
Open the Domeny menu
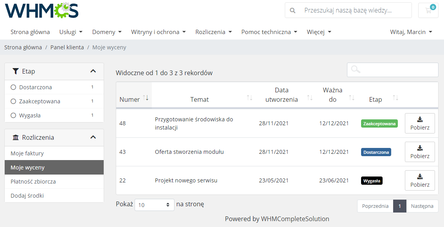coord(106,32)
